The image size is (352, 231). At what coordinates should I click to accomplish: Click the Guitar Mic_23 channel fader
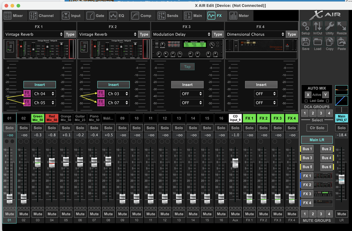(80, 162)
